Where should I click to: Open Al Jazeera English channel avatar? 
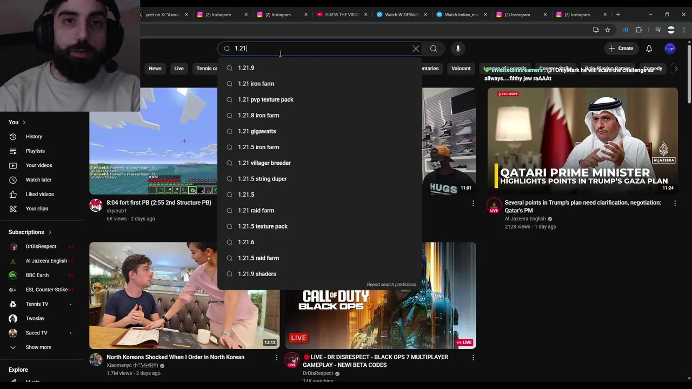point(494,206)
